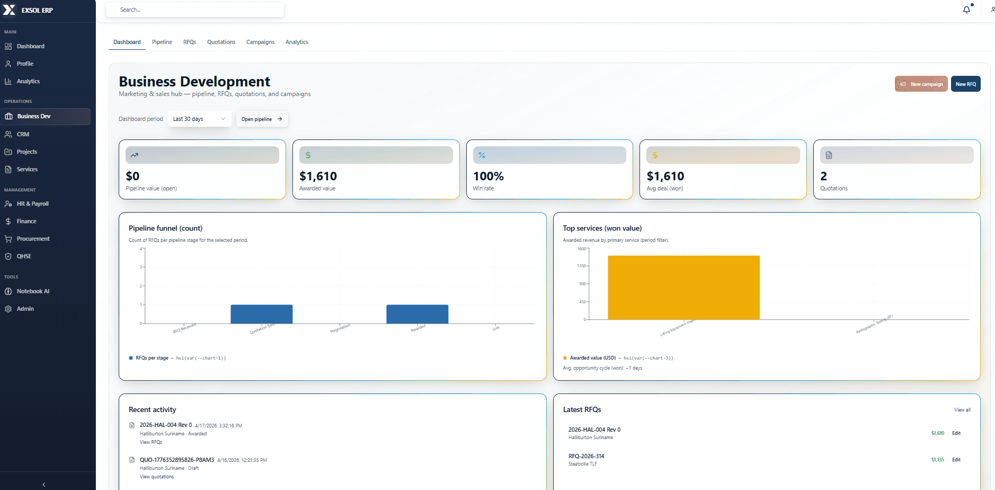Open the Quotations tab
Screen dimensions: 995x490
point(221,42)
